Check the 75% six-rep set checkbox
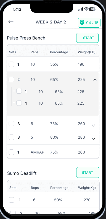The image size is (106, 219). 11,124
